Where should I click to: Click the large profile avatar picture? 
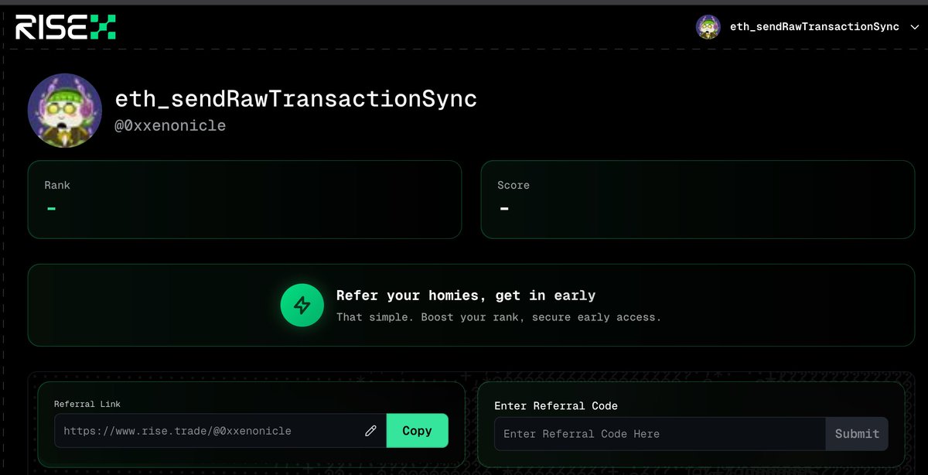click(65, 111)
